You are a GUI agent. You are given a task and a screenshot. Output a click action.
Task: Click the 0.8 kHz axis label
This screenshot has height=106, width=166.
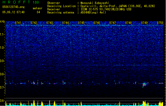point(2,74)
